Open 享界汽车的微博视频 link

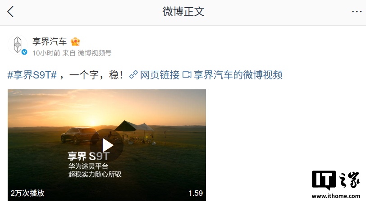pyautogui.click(x=238, y=75)
